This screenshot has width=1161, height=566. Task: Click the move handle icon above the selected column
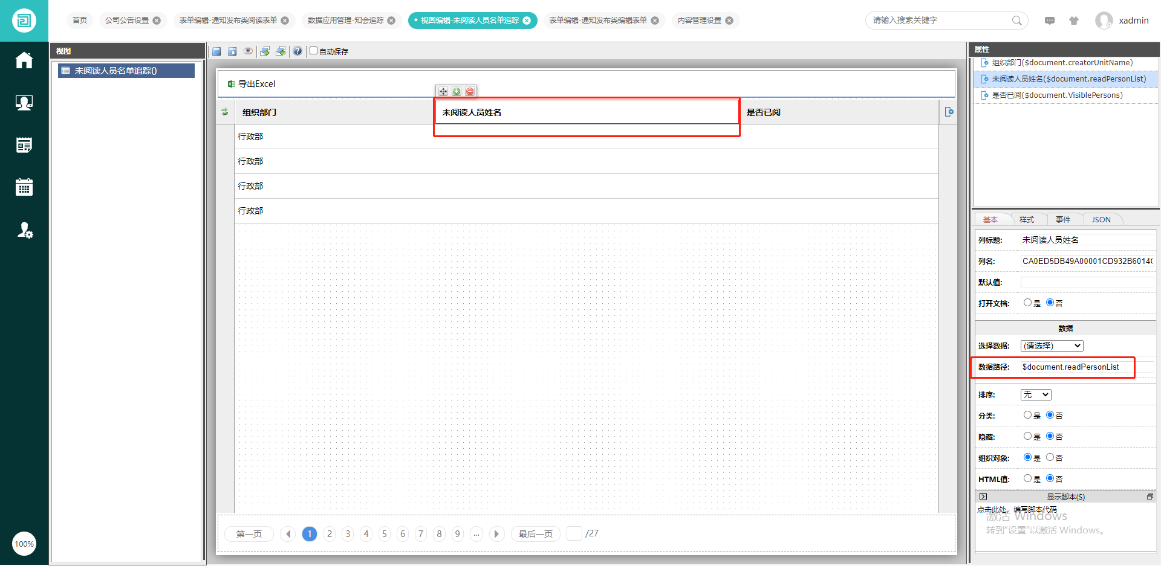point(443,91)
